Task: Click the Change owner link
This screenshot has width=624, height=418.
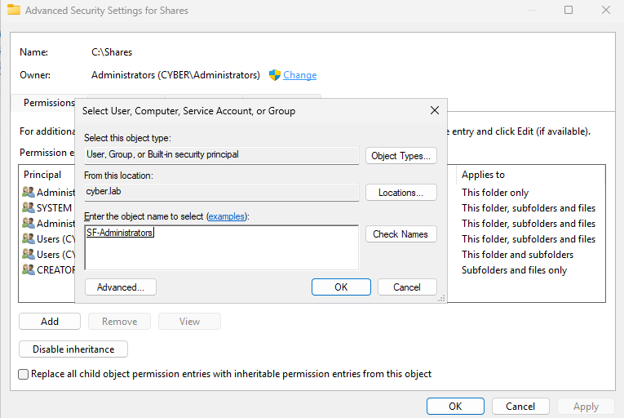Action: pos(299,75)
